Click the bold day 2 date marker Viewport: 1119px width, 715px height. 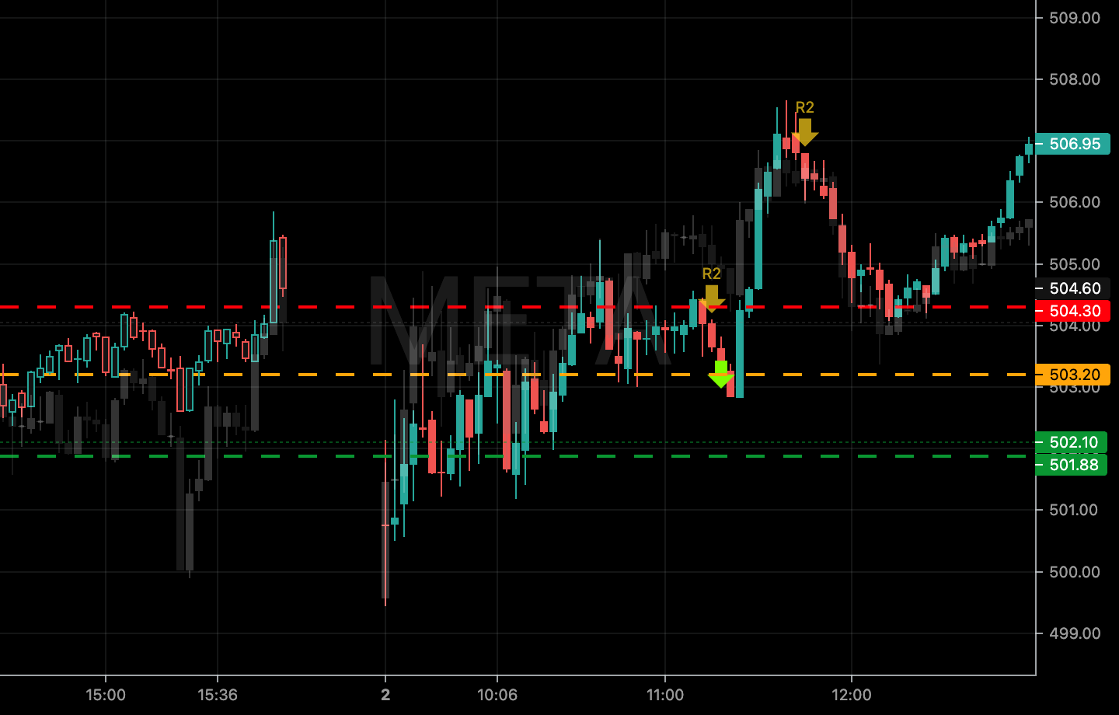pos(385,695)
